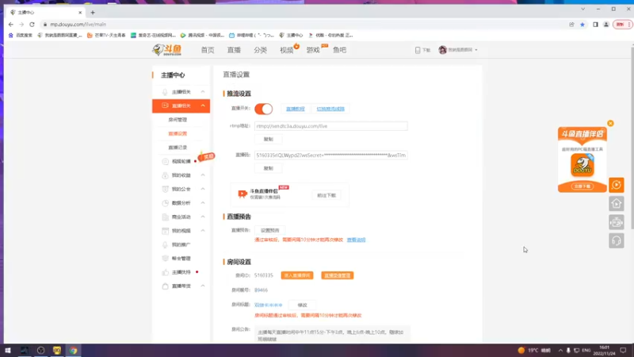
Task: Go to 直播 in the top navigation
Action: [x=234, y=50]
